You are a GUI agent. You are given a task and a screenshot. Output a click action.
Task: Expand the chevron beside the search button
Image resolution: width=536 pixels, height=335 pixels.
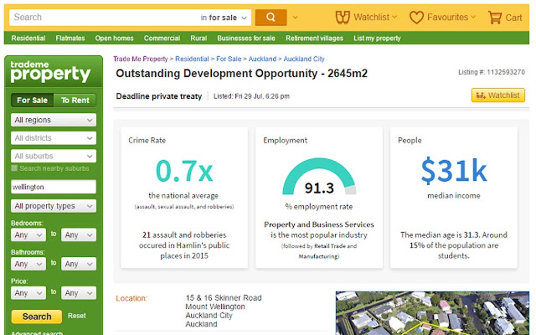pos(295,17)
